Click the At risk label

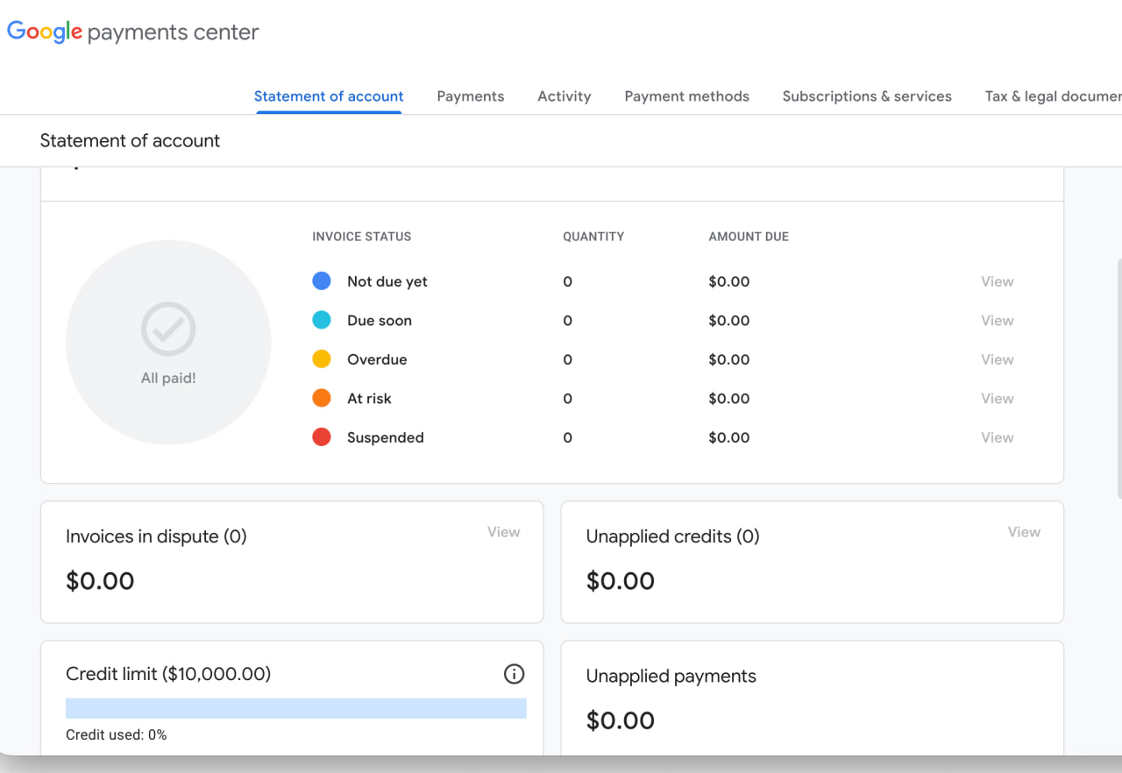[x=369, y=398]
